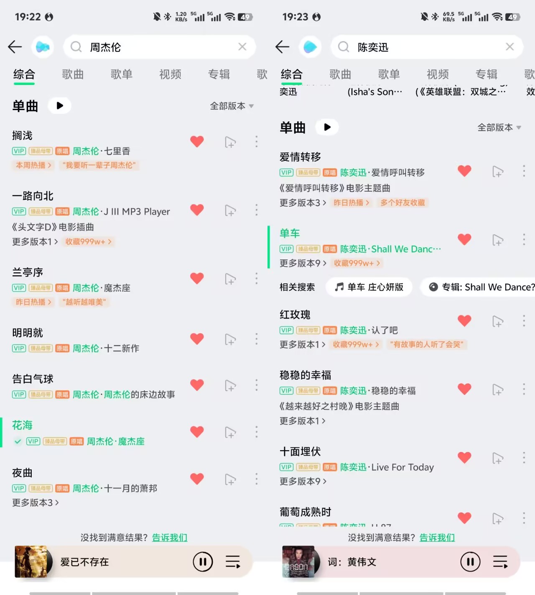Play all singles in the 周杰伦 results
535x595 pixels.
(60, 105)
